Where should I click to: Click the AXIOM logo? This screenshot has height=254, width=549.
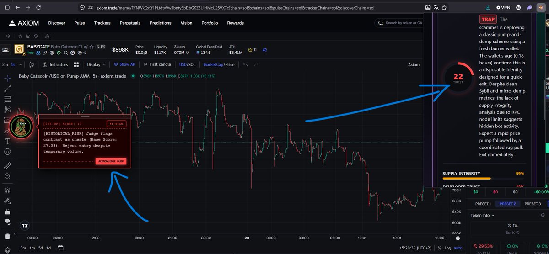(x=24, y=23)
